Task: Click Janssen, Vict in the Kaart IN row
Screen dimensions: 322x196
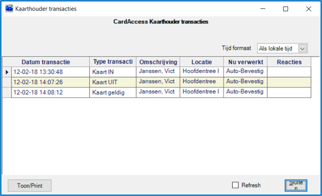Action: tap(158, 72)
